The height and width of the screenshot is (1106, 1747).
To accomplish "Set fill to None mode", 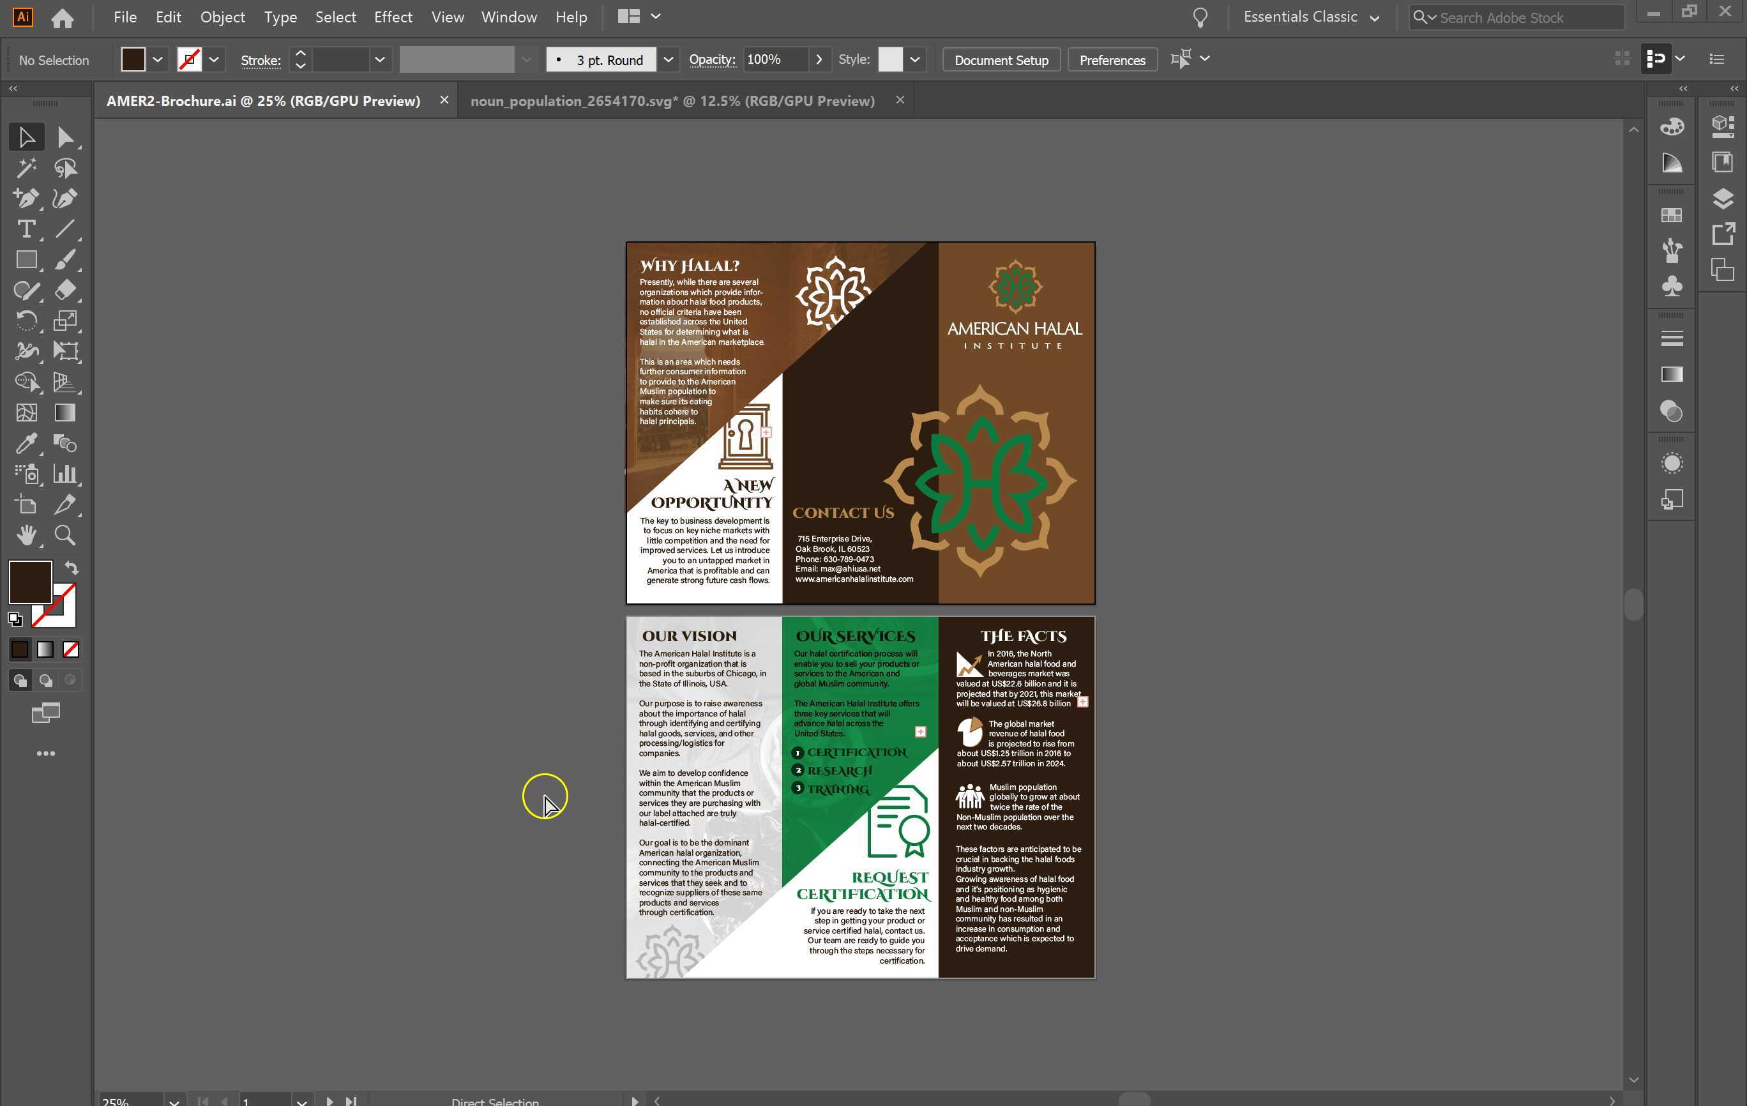I will (x=70, y=649).
